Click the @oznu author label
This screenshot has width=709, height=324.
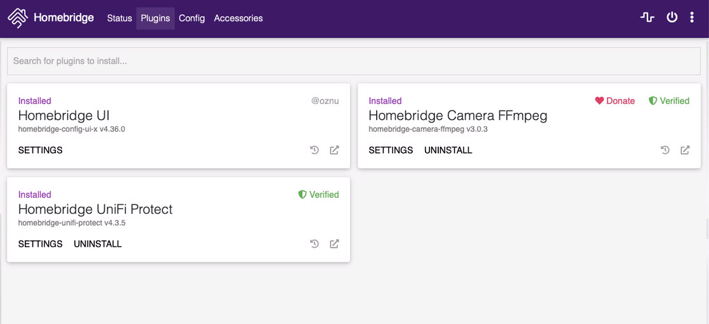coord(325,101)
